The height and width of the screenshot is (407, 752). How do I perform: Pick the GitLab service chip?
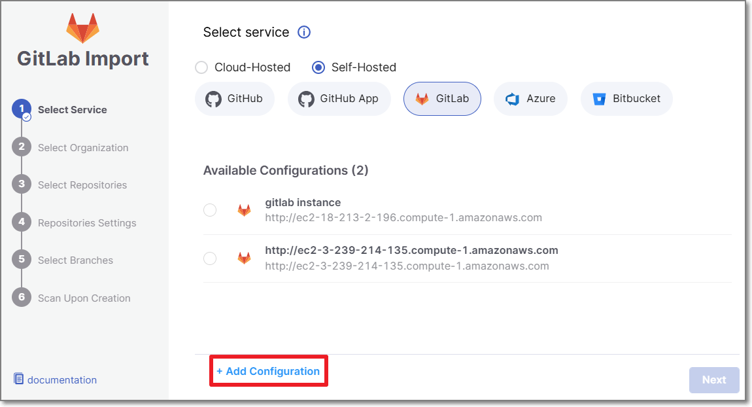pos(442,99)
